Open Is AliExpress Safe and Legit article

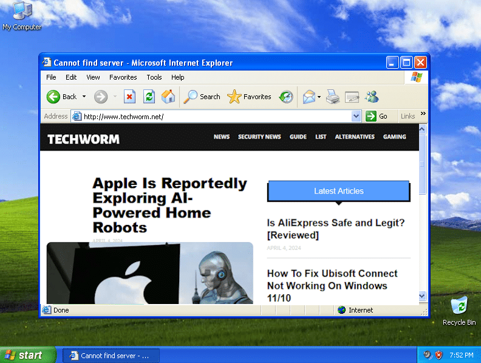(336, 229)
